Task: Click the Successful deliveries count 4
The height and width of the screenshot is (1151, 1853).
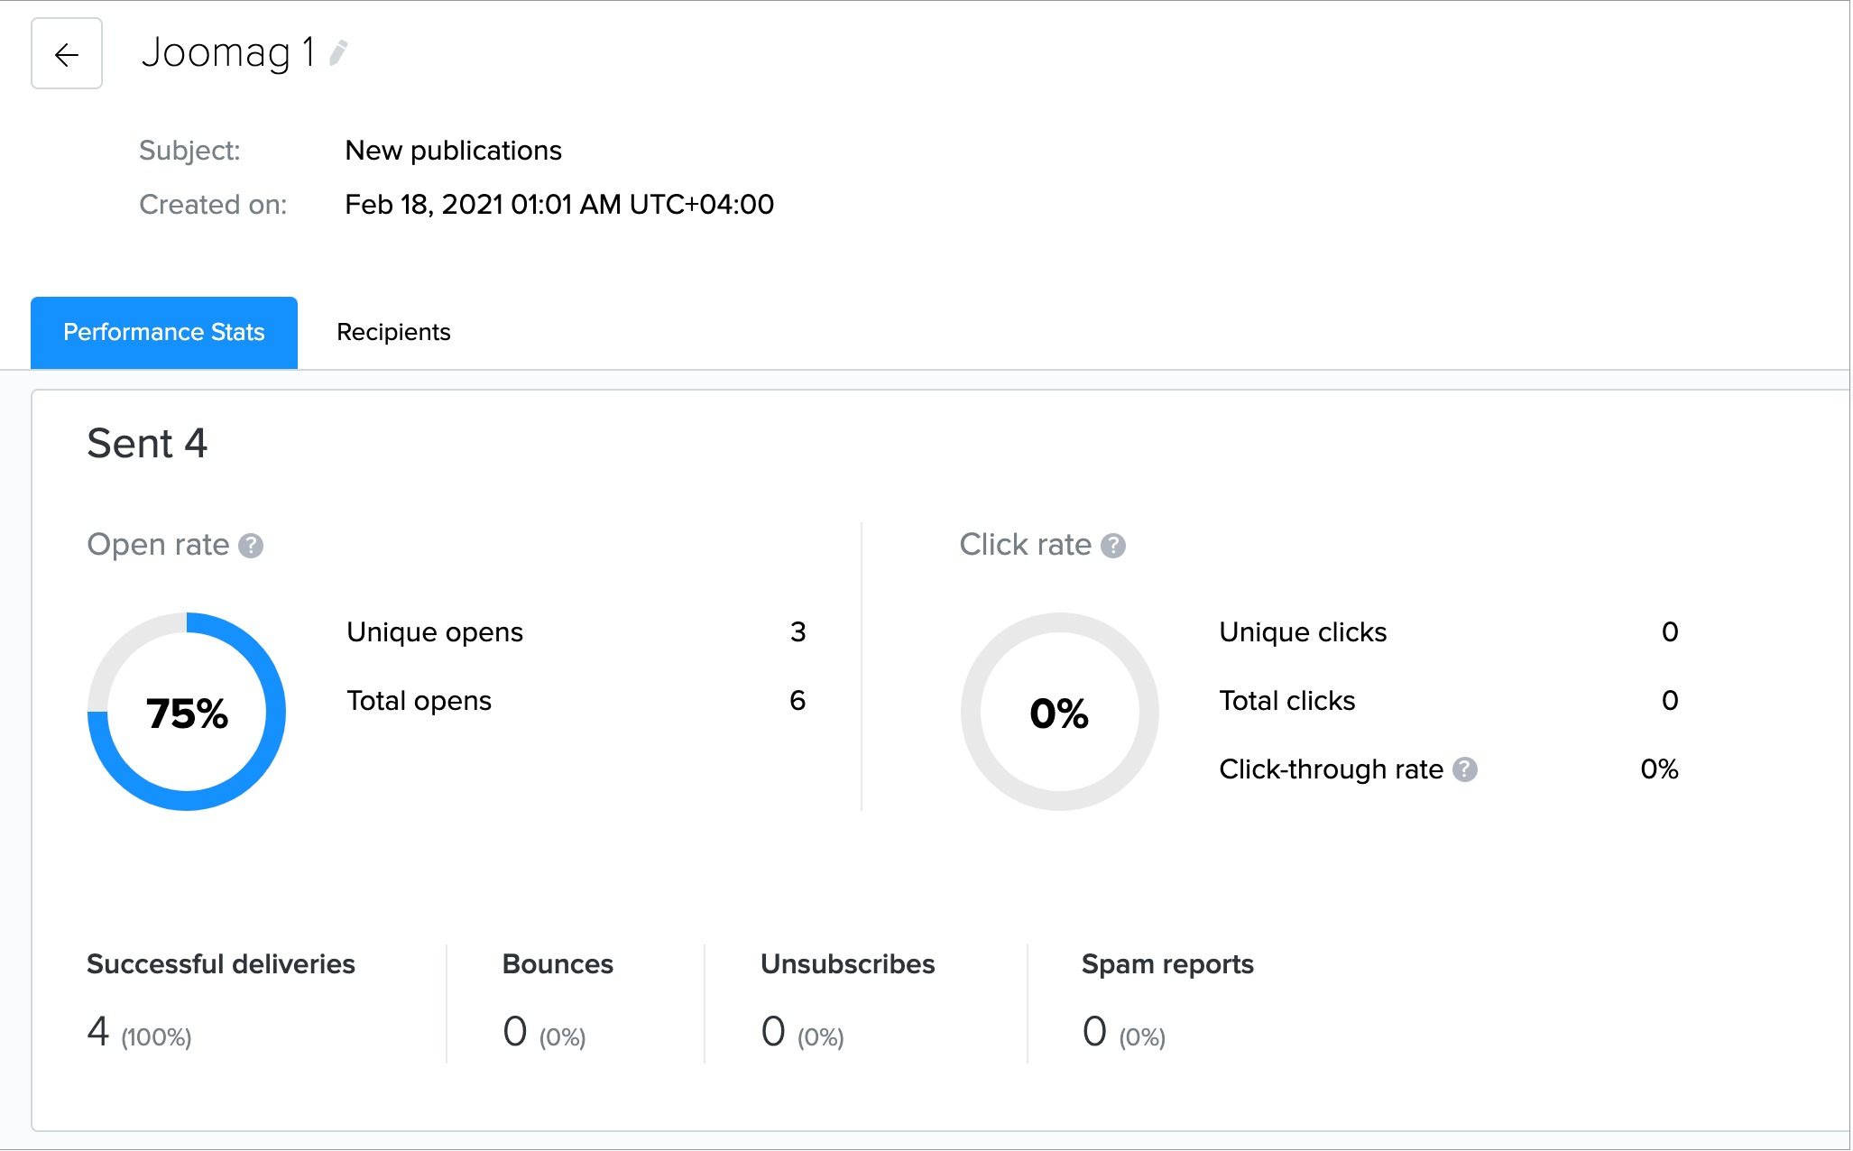Action: coord(98,1032)
